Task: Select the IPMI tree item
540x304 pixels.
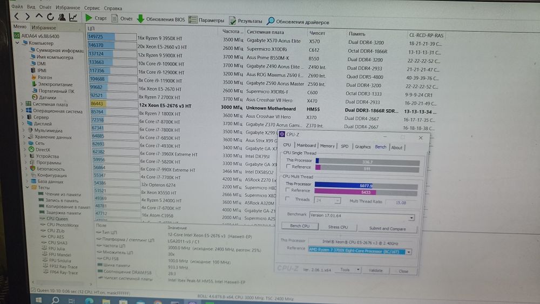Action: (x=38, y=70)
